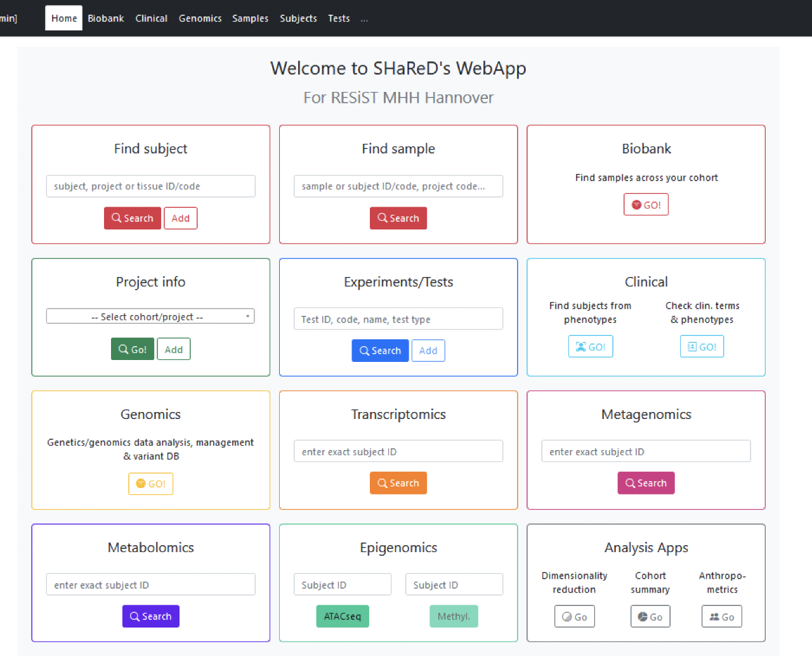Viewport: 812px width, 670px height.
Task: Focus Subject ID field above Methyl.
Action: 454,584
